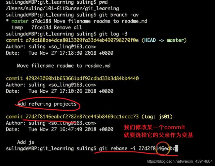
Task: Click the green master branch name
Action: (x=20, y=21)
